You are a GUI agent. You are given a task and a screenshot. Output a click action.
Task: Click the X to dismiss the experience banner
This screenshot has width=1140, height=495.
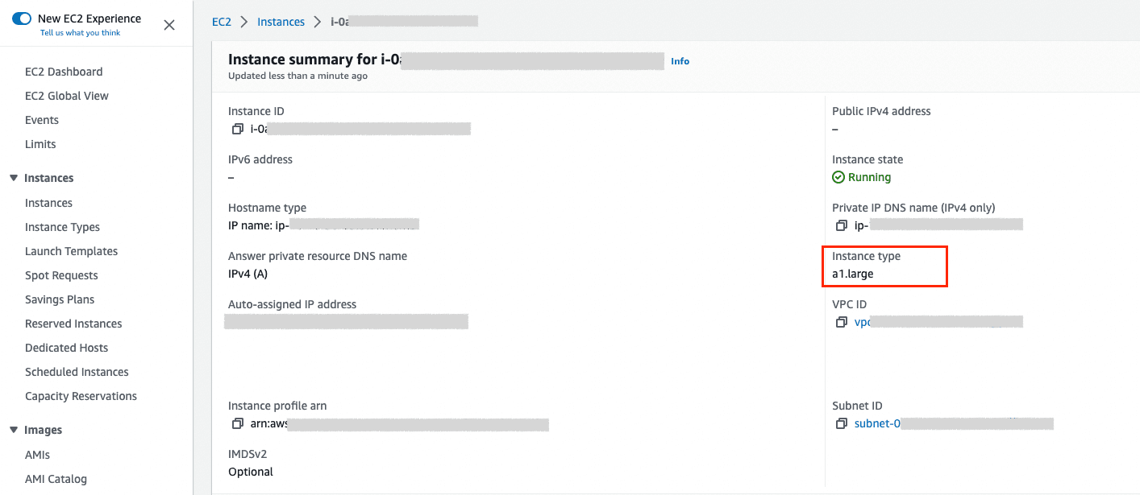pos(169,25)
